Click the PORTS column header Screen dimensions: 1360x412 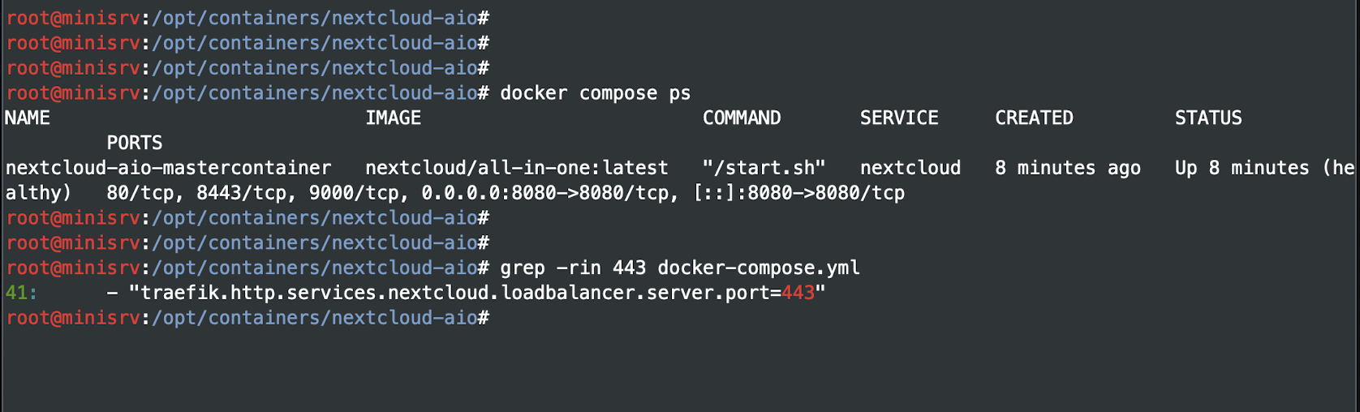[135, 144]
